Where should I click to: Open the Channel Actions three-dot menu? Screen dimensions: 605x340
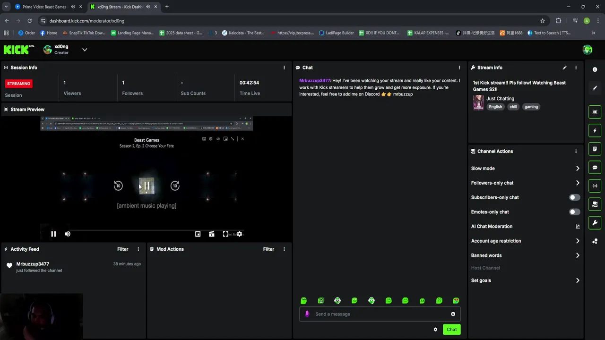click(576, 151)
